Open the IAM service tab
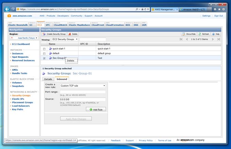The height and width of the screenshot is (149, 231). click(x=144, y=24)
